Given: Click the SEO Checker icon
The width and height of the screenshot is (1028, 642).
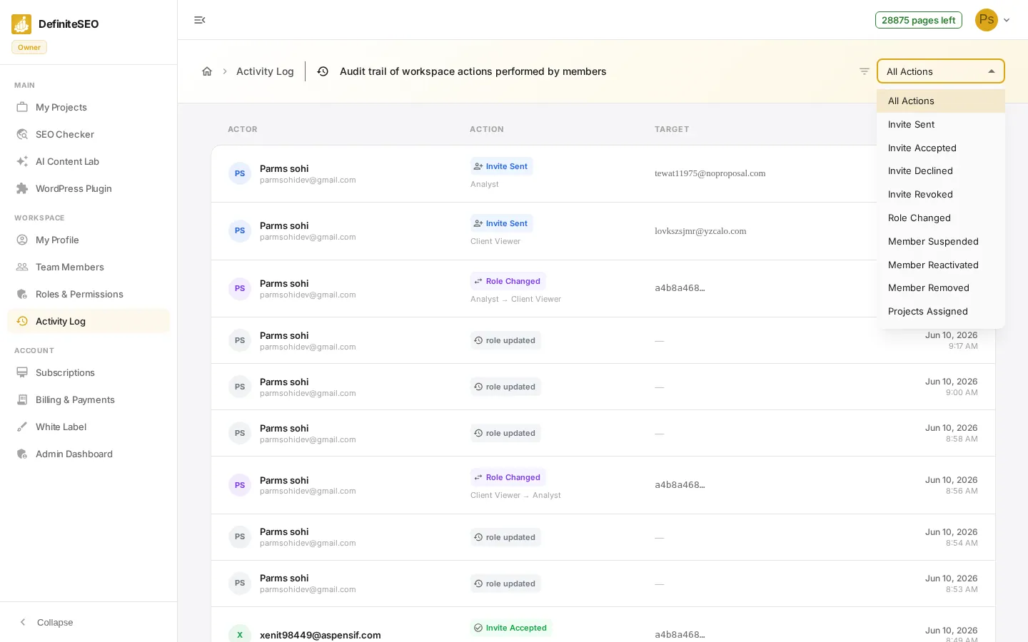Looking at the screenshot, I should point(22,134).
